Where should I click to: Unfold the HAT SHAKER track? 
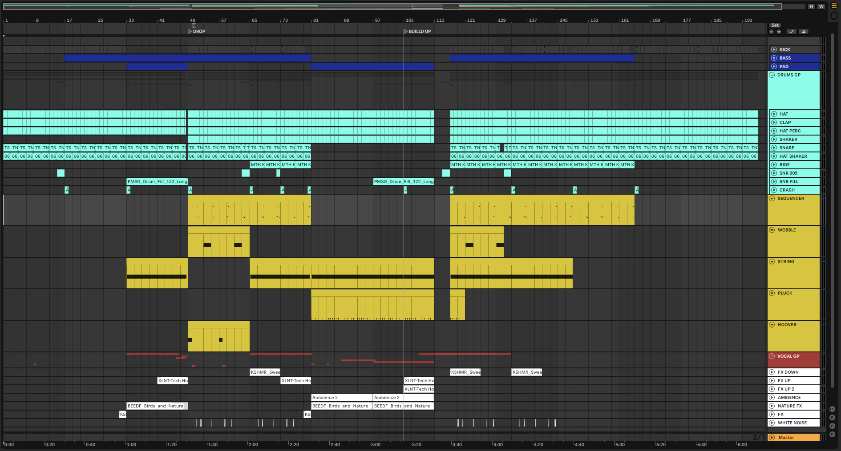click(x=774, y=156)
